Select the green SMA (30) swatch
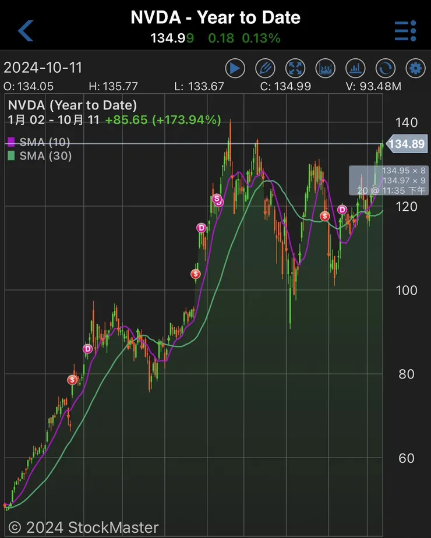Screen dimensions: 431x538 pos(11,156)
